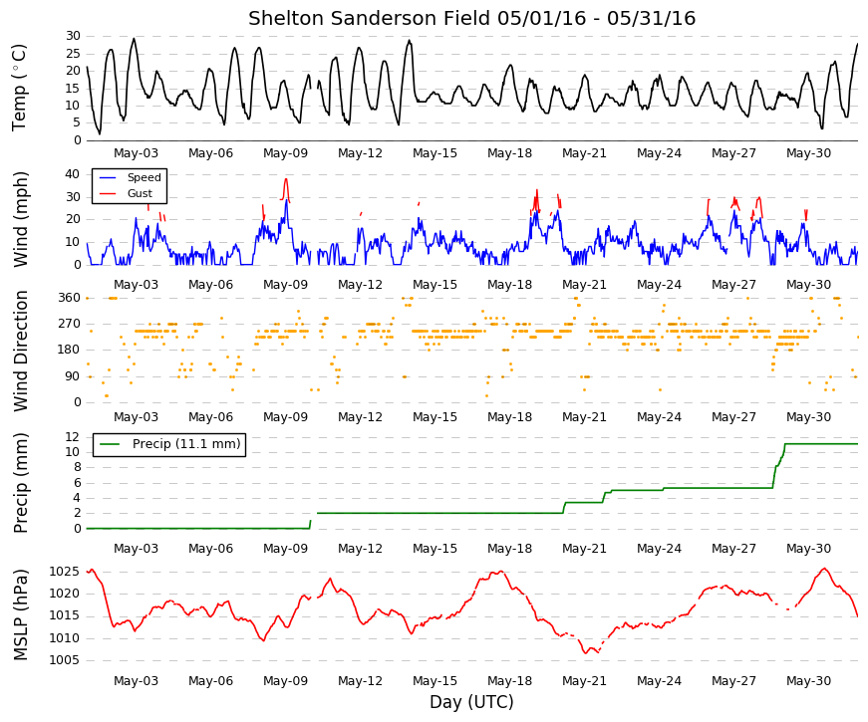Click the chart title Shelton Sanderson Field
The width and height of the screenshot is (868, 722).
click(x=370, y=18)
